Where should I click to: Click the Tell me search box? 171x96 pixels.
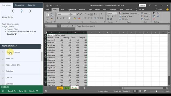pos(140,10)
